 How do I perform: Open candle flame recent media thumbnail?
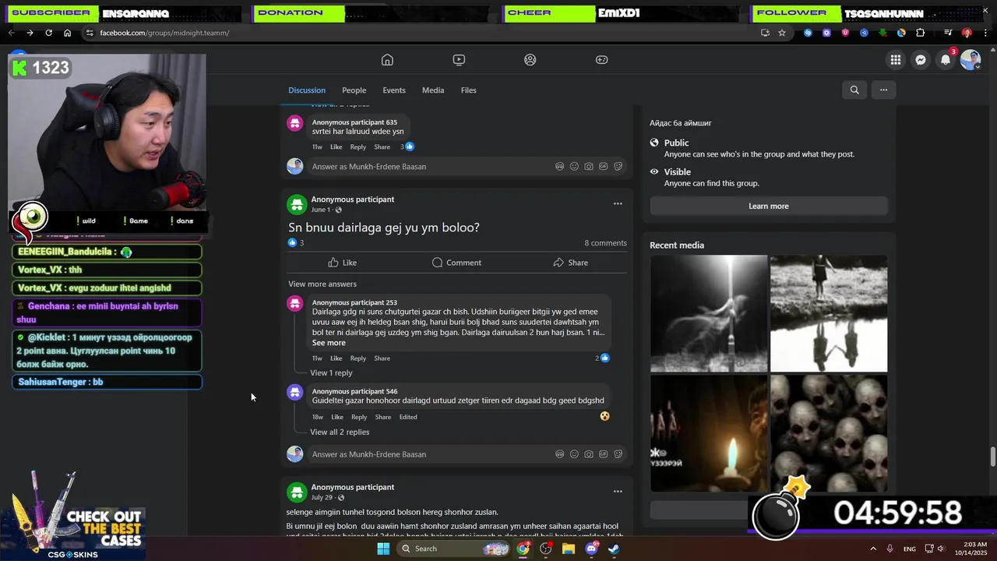[x=709, y=433]
